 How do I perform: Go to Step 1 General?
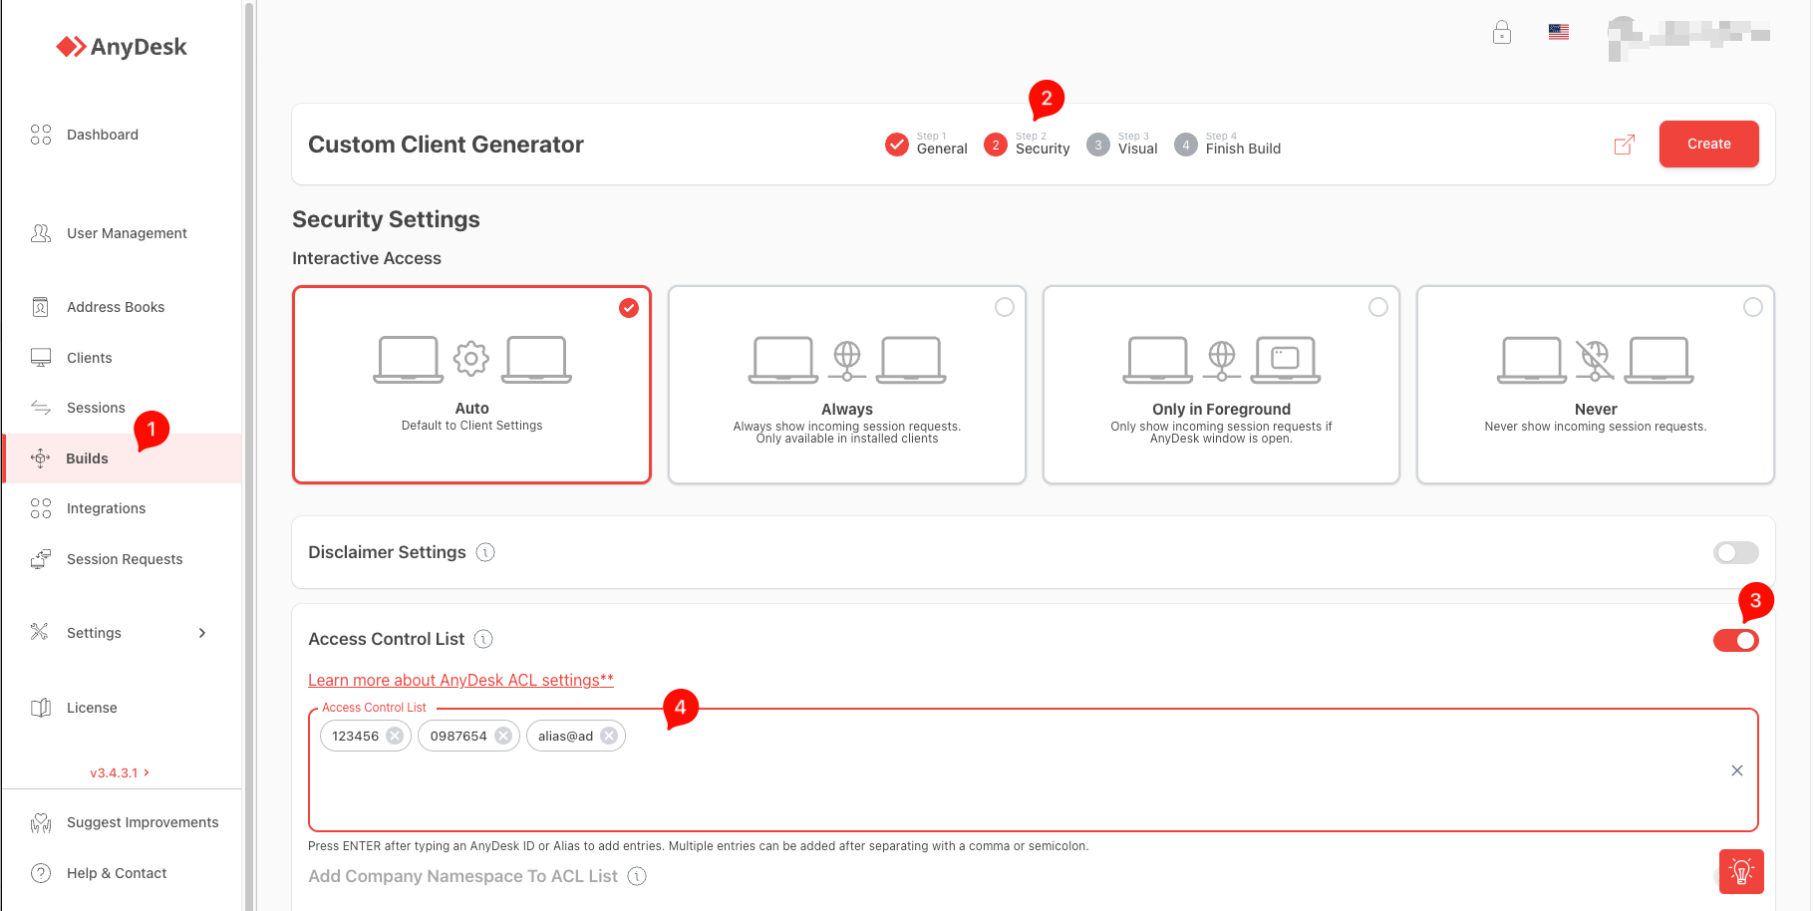926,145
